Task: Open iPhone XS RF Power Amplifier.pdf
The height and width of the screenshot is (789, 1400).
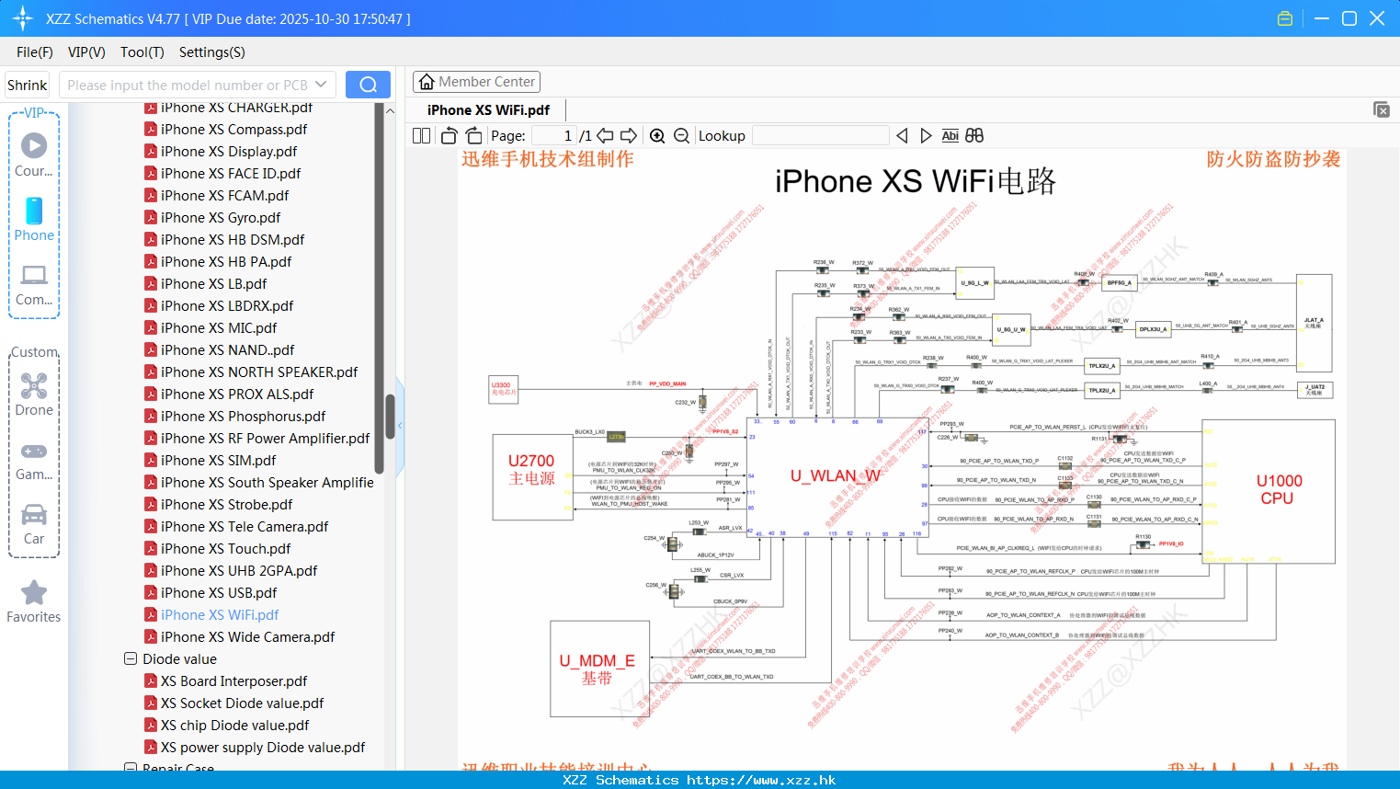Action: (x=265, y=438)
